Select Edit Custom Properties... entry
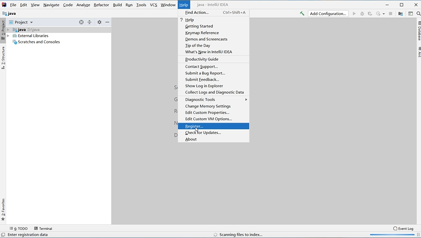This screenshot has height=238, width=421. click(x=213, y=113)
